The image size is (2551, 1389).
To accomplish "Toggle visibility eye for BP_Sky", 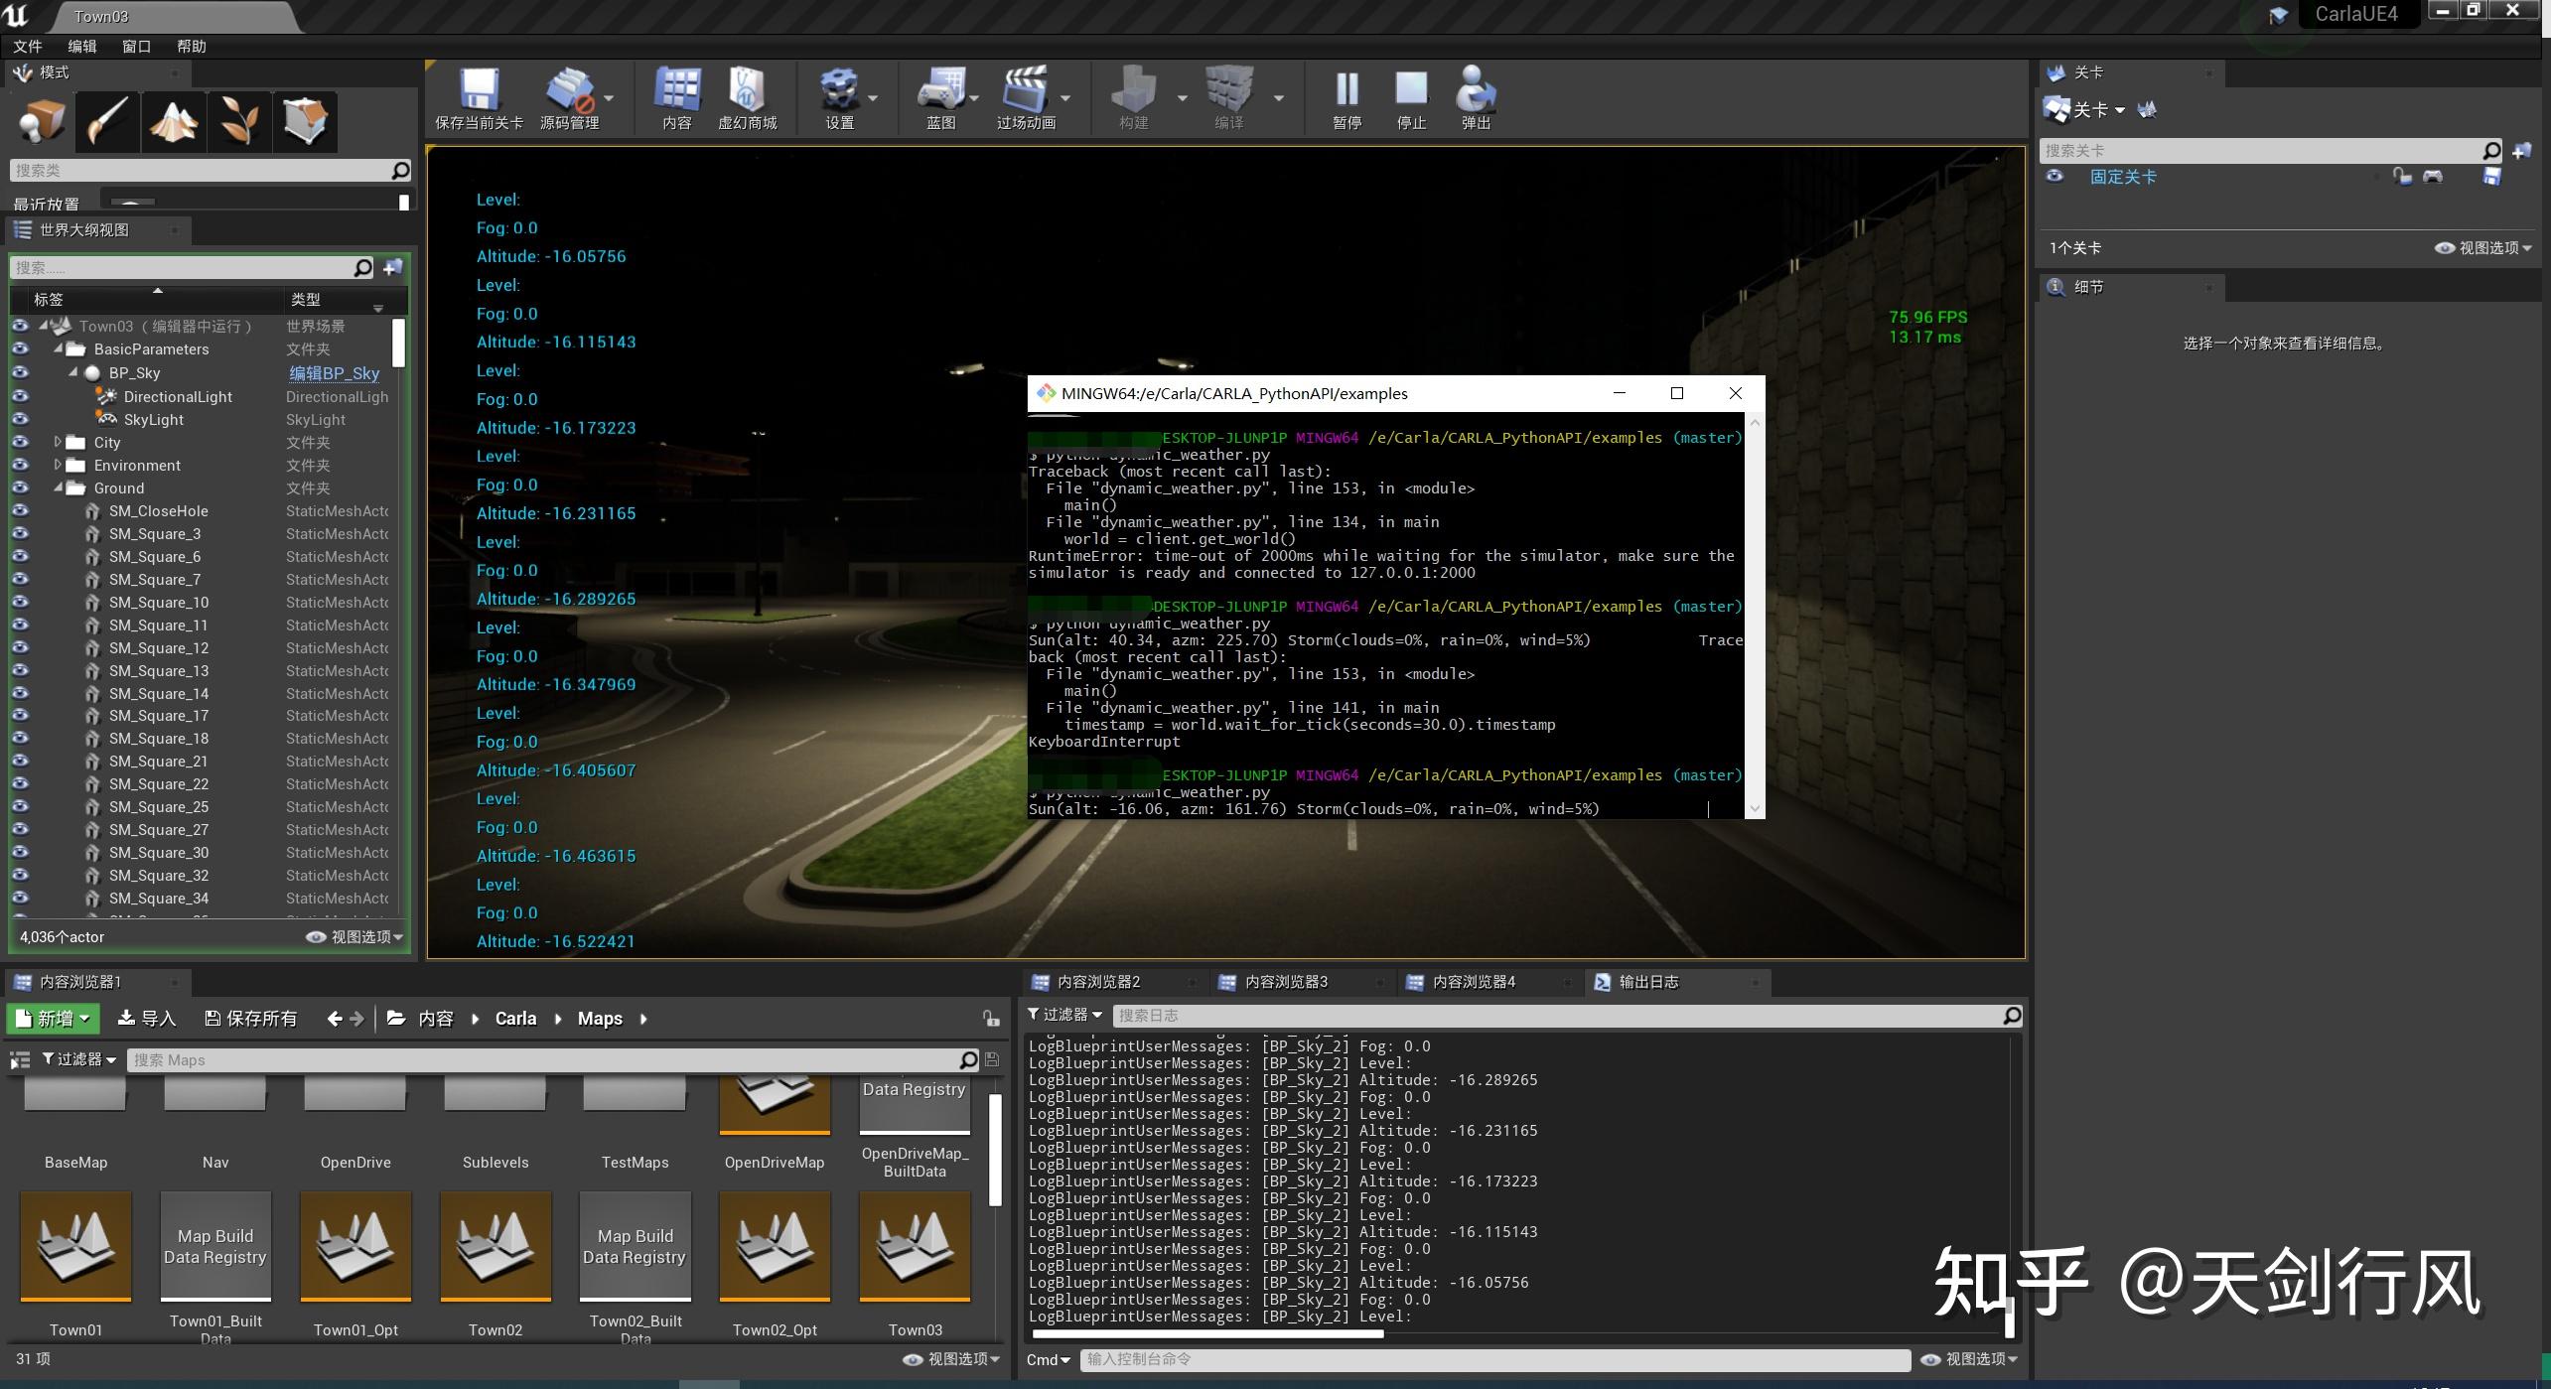I will [20, 372].
